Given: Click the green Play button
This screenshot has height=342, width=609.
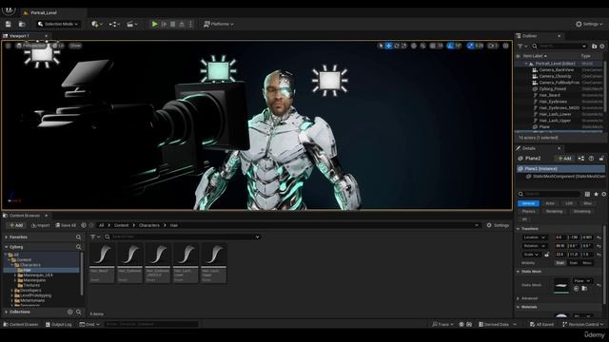Looking at the screenshot, I should pos(154,24).
